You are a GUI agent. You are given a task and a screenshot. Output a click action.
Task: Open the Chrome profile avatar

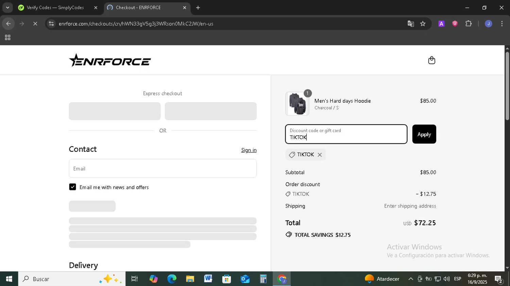tap(488, 24)
